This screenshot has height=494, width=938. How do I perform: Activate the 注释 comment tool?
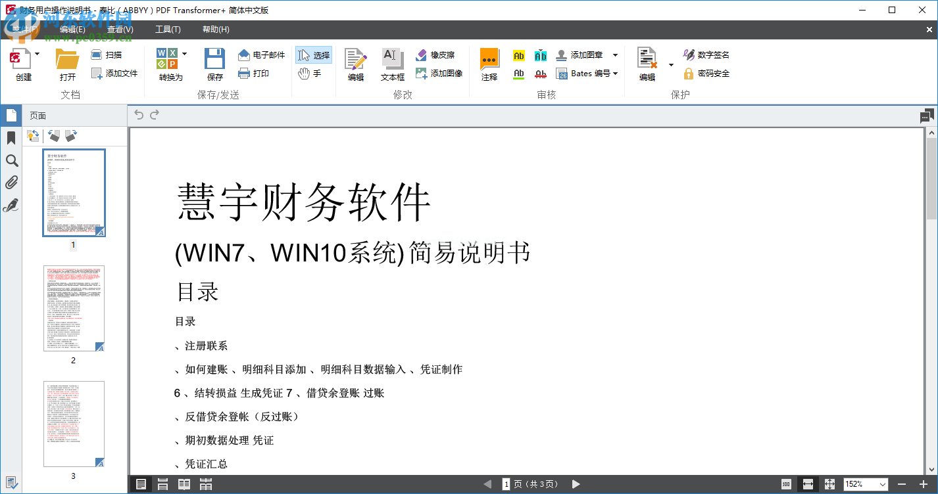489,64
